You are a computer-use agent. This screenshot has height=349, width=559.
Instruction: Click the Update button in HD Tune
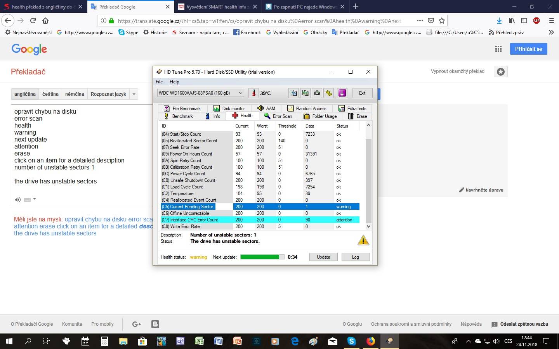323,257
